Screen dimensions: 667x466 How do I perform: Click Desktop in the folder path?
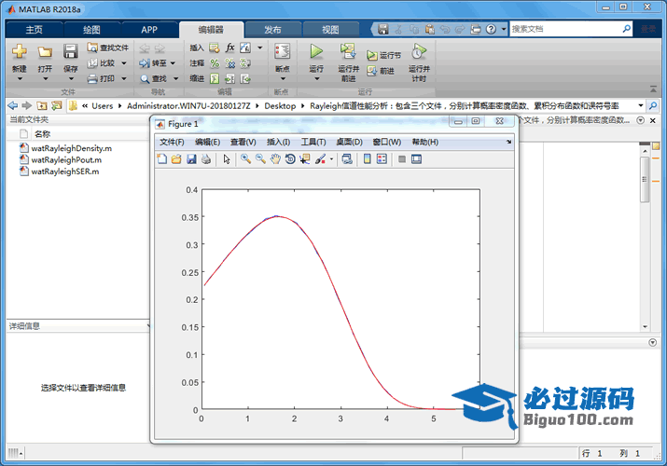280,105
